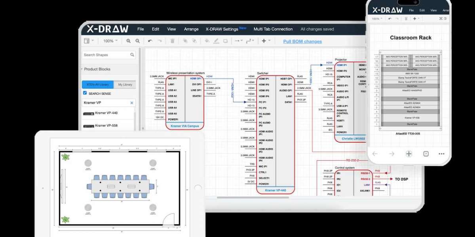Viewport: 475px width, 237px height.
Task: Click the shadow rectangle icon in toolbar
Action: click(x=225, y=41)
